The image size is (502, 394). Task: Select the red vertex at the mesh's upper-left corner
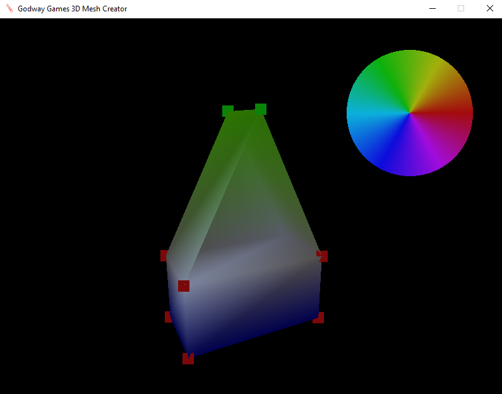coord(164,256)
